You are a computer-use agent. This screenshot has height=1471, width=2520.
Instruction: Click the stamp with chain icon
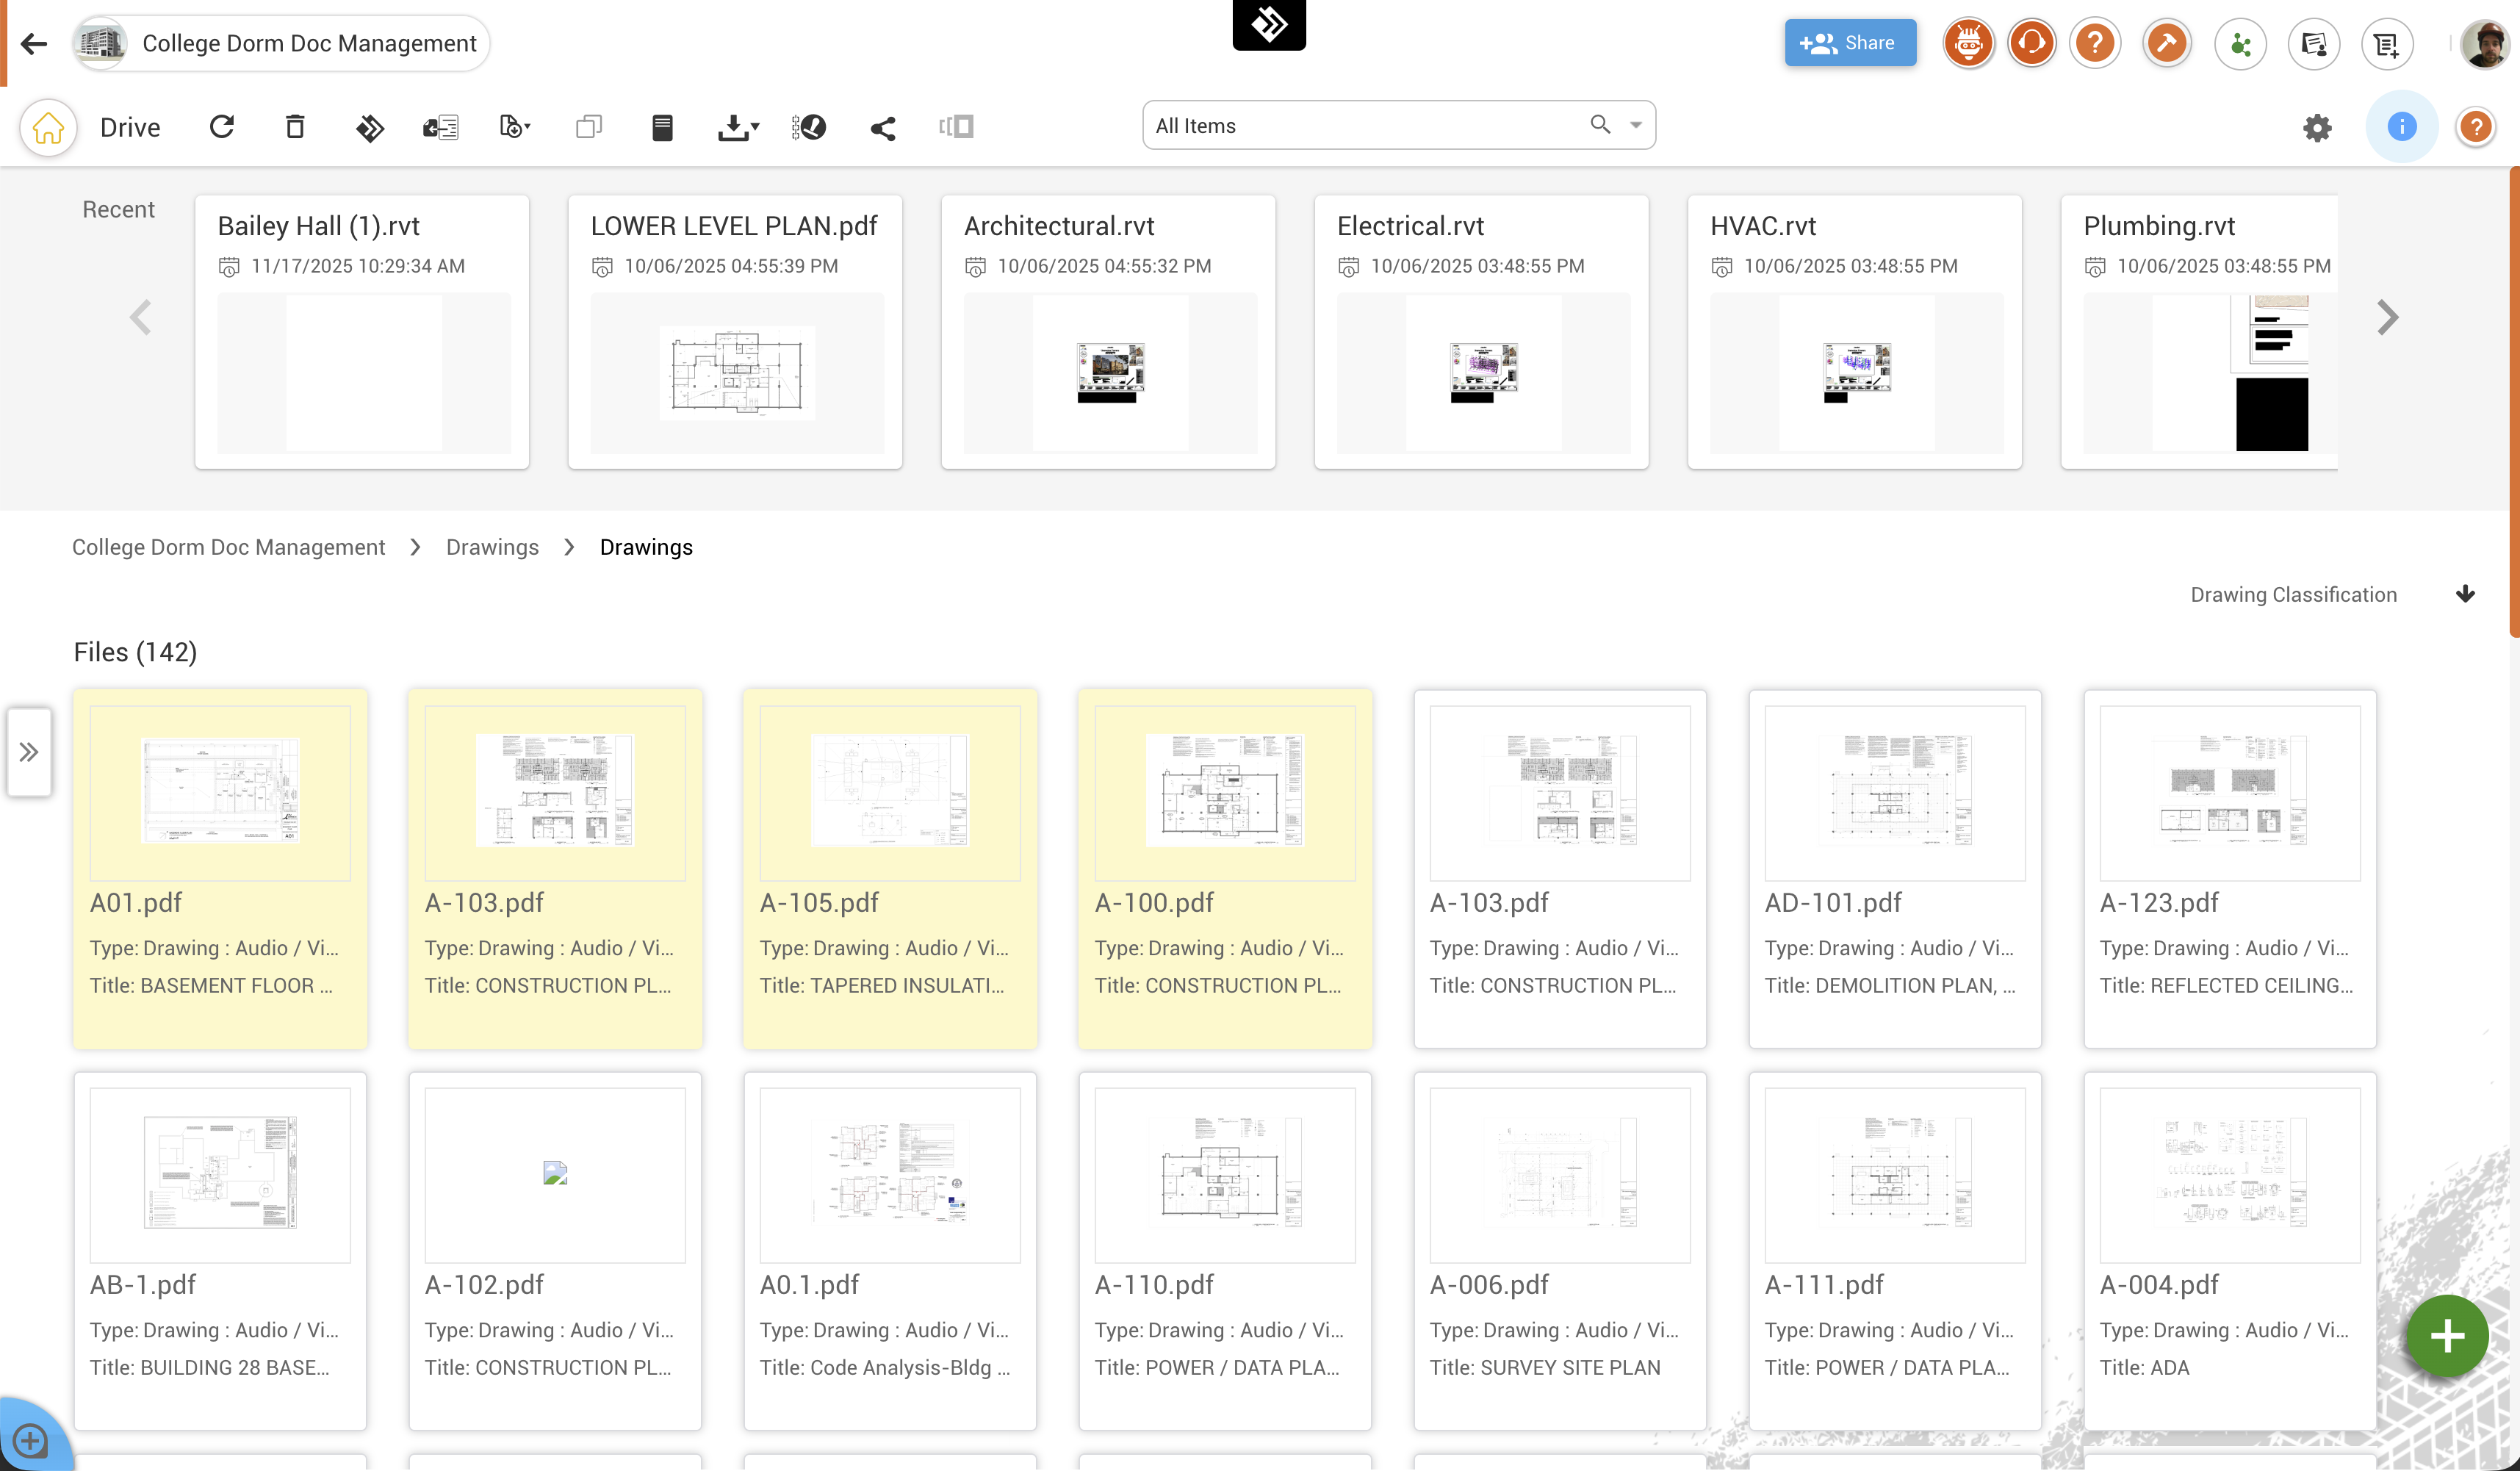pyautogui.click(x=808, y=127)
